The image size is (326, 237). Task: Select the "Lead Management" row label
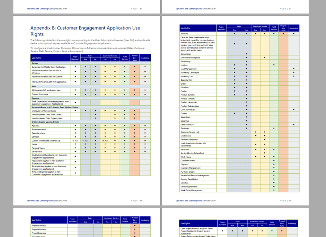188,69
